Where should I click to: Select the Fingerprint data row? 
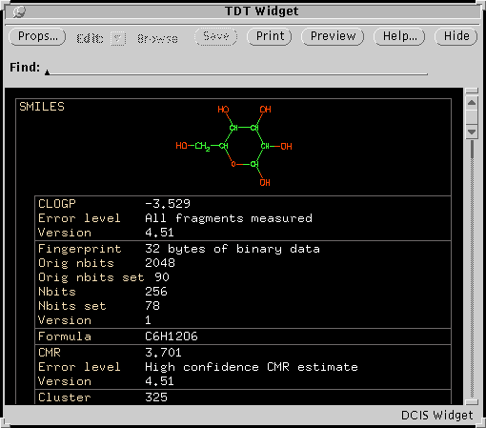(x=243, y=249)
